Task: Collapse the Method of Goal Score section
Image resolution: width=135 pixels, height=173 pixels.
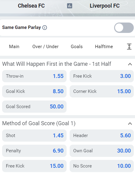Action: click(x=130, y=123)
